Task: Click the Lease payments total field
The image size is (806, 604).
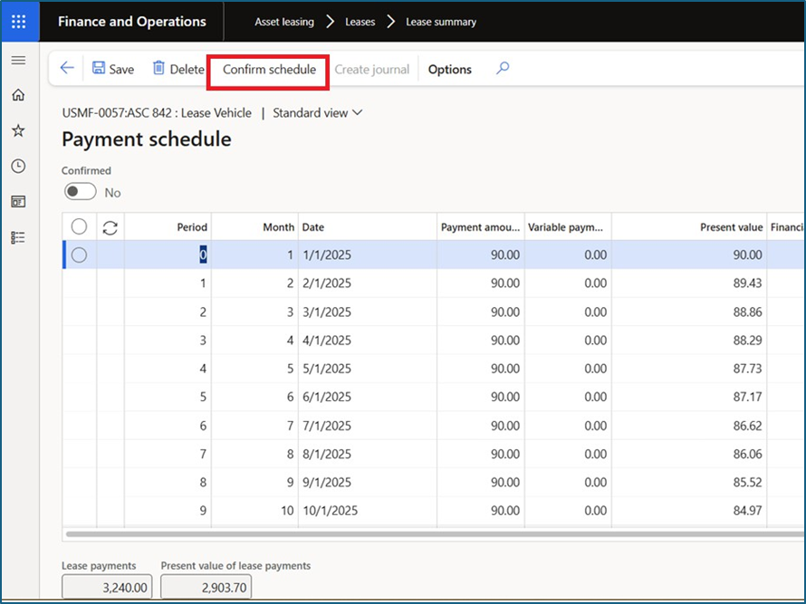Action: [105, 587]
